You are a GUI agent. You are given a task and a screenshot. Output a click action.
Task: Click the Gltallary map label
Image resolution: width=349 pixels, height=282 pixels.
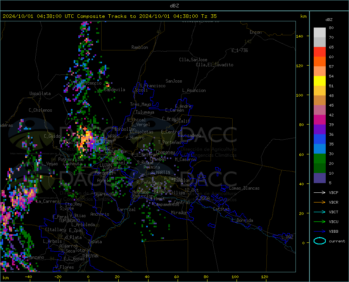(x=55, y=230)
